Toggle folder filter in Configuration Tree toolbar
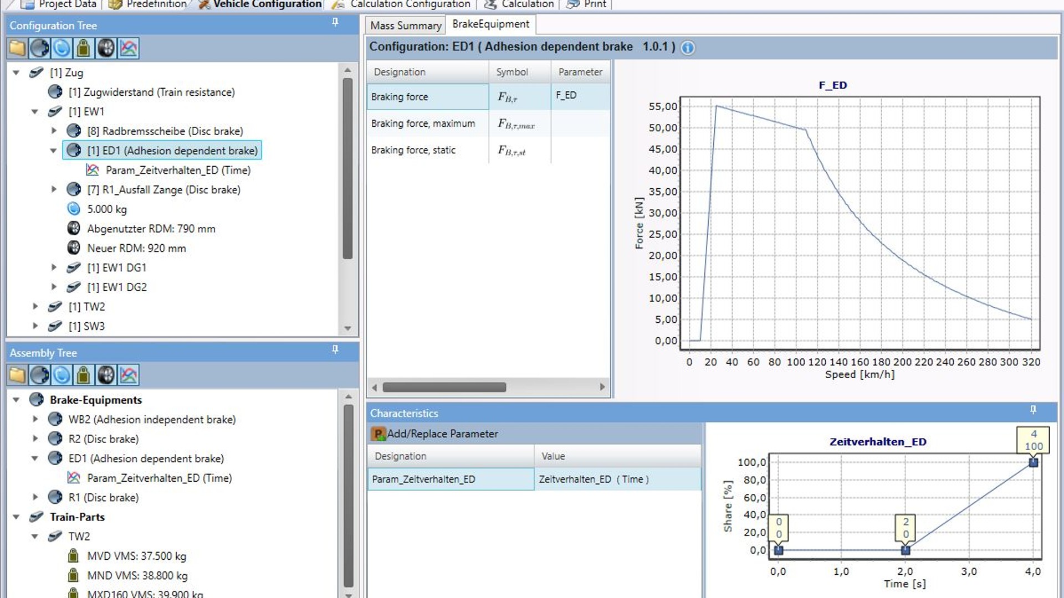The image size is (1064, 598). coord(17,48)
